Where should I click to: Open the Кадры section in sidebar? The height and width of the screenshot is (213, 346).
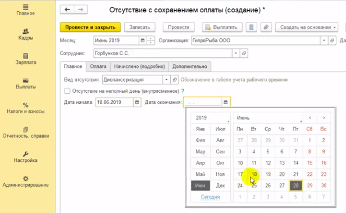(26, 34)
